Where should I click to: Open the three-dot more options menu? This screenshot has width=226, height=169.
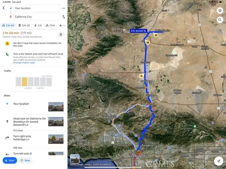pos(63,8)
